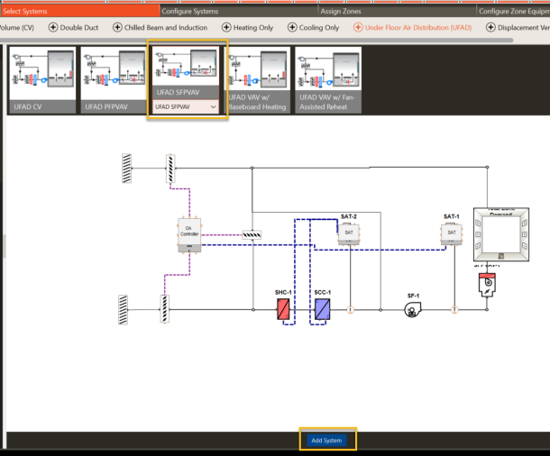Select the Total Zone Demand zone box
The image size is (550, 456).
501,234
